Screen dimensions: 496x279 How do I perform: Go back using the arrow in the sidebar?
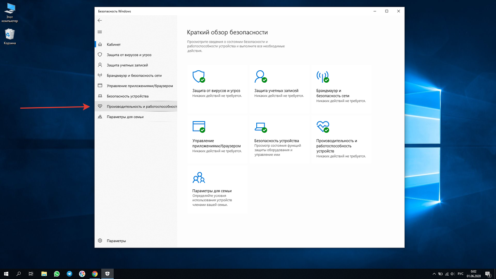pos(100,20)
